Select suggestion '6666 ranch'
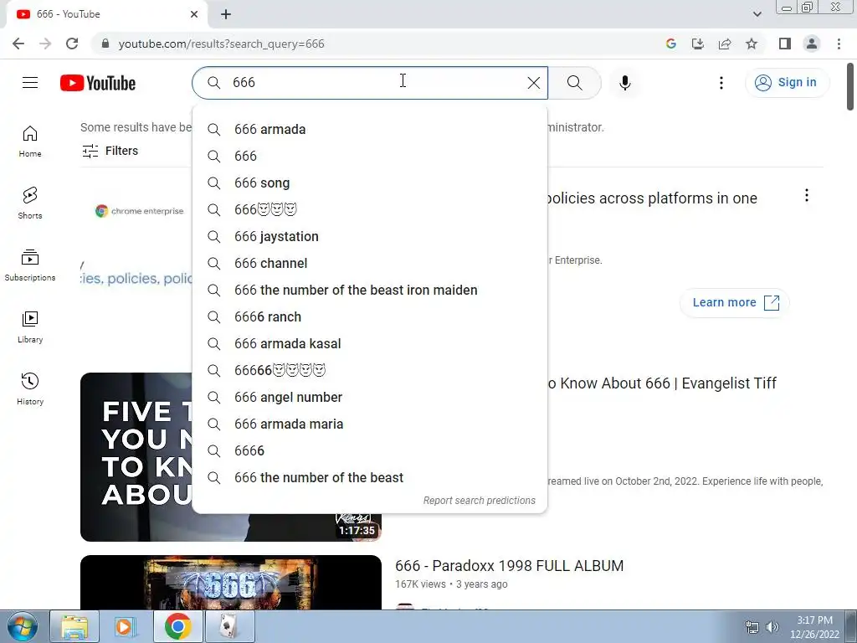Screen dimensions: 857x643 click(x=370, y=316)
